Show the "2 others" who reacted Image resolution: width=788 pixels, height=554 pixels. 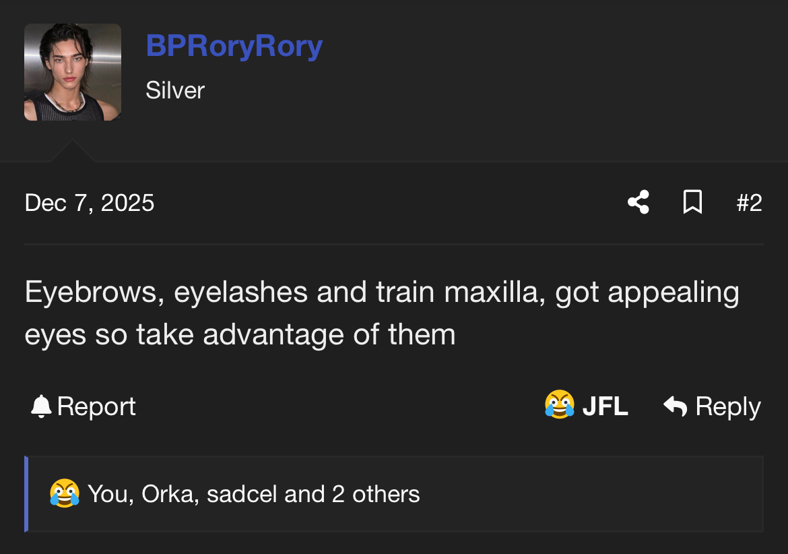(x=376, y=494)
